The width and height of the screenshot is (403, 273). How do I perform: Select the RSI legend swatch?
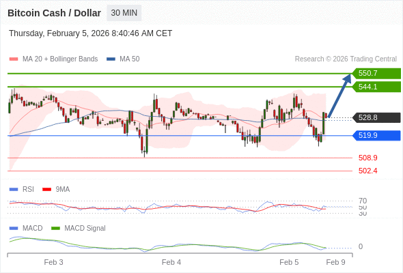pyautogui.click(x=14, y=190)
